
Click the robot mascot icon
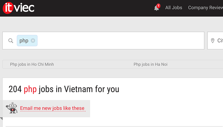tap(12, 108)
